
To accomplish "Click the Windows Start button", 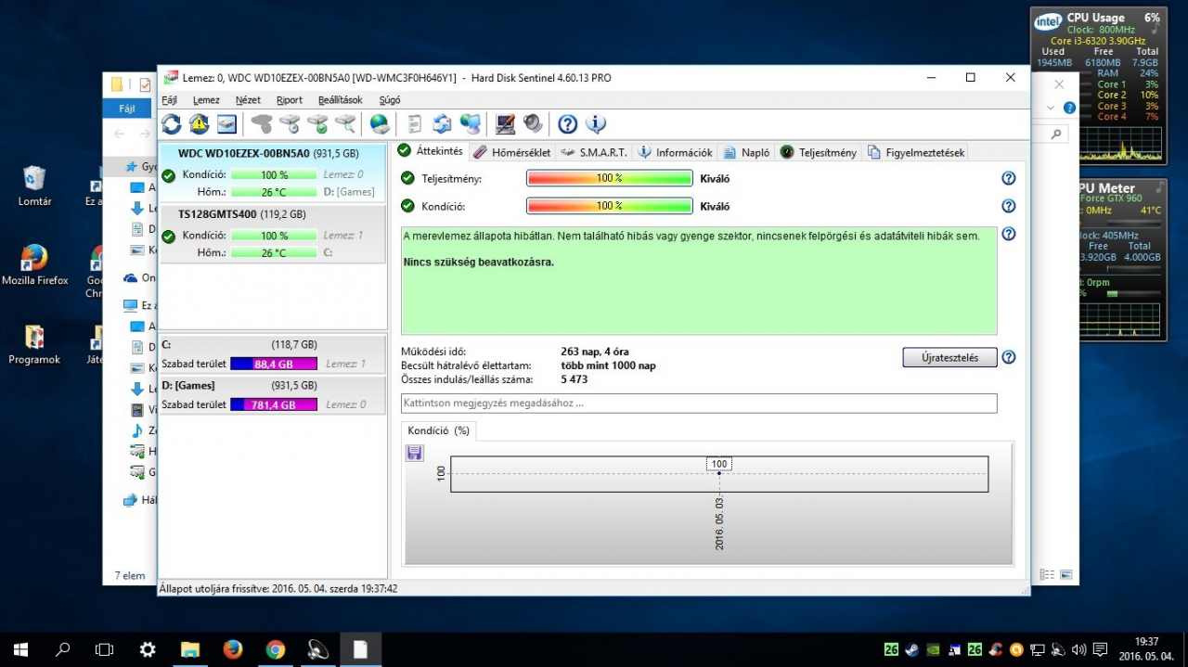I will [x=20, y=649].
